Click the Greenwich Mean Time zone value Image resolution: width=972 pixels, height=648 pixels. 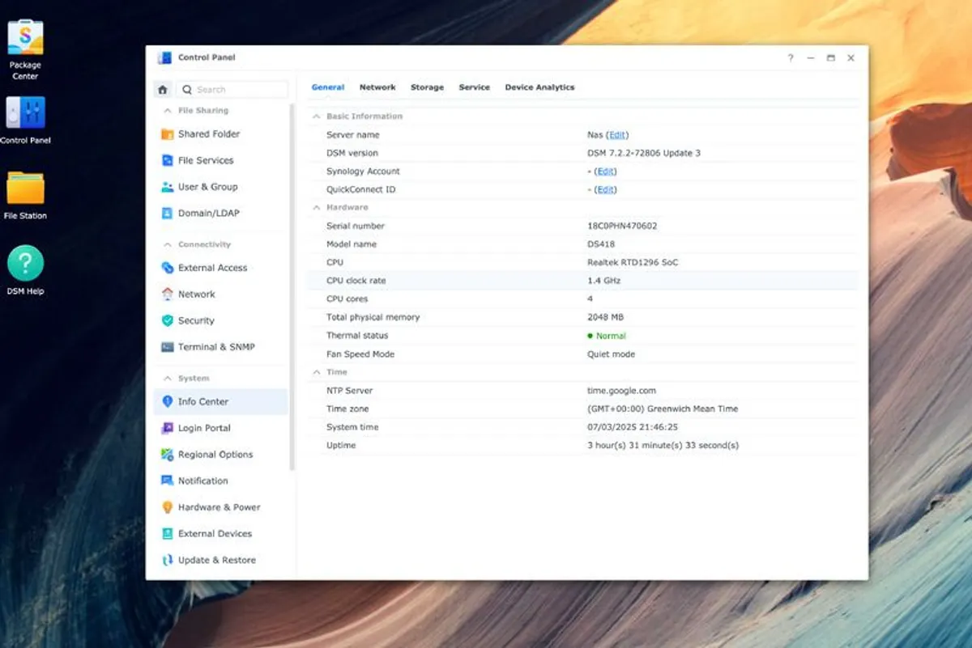coord(663,409)
